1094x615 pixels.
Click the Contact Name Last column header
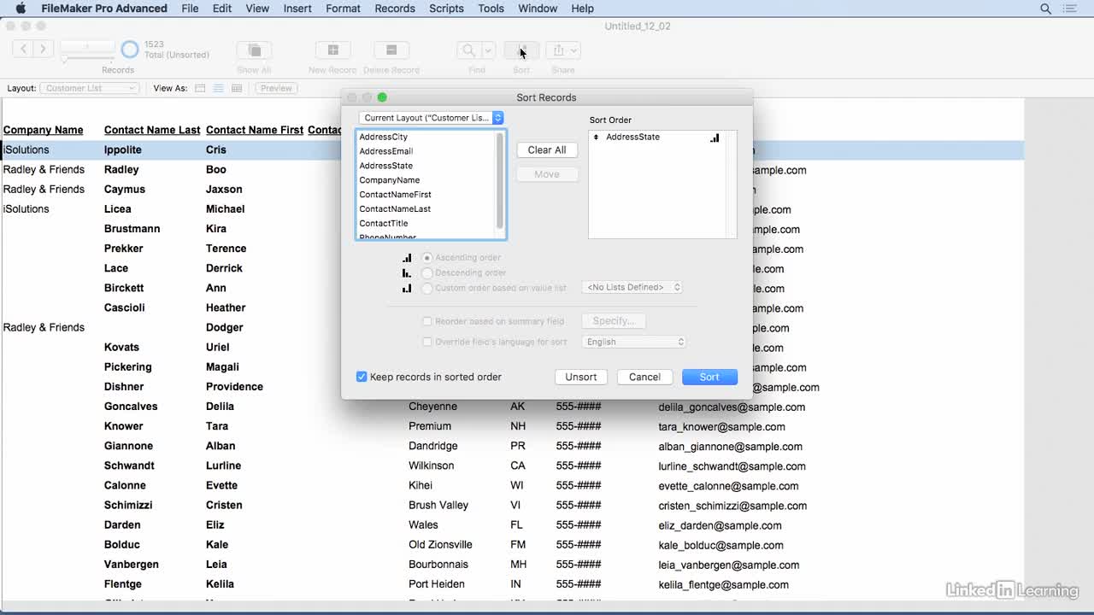152,130
